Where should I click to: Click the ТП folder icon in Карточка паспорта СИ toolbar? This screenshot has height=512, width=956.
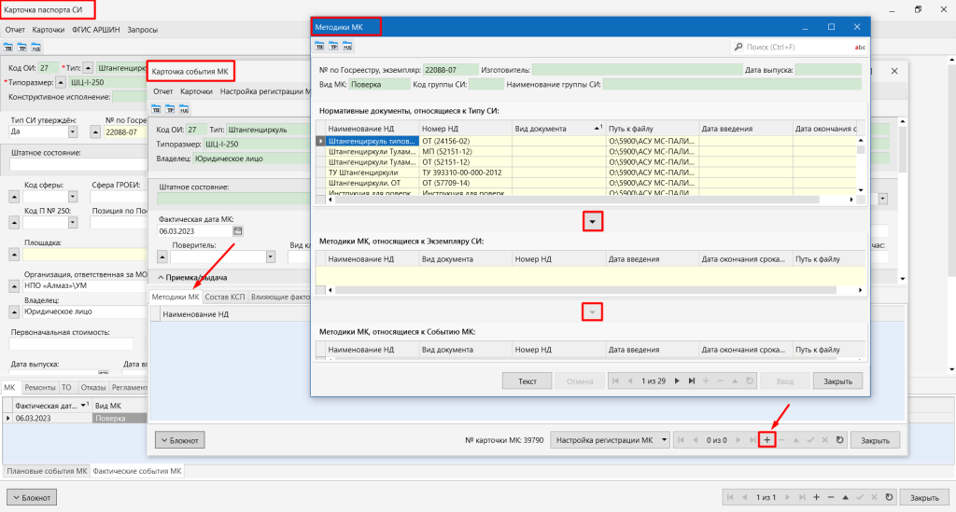tap(7, 48)
